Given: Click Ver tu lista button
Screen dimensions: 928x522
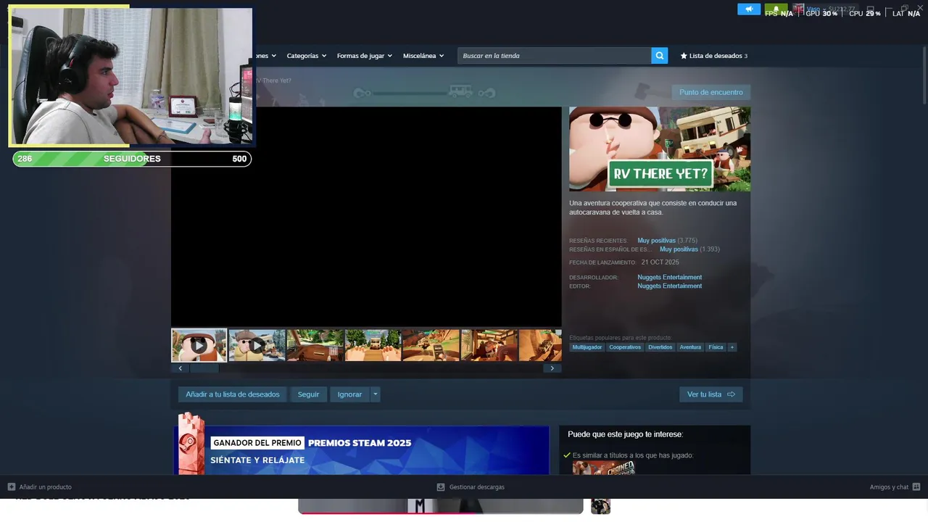Looking at the screenshot, I should [x=710, y=394].
